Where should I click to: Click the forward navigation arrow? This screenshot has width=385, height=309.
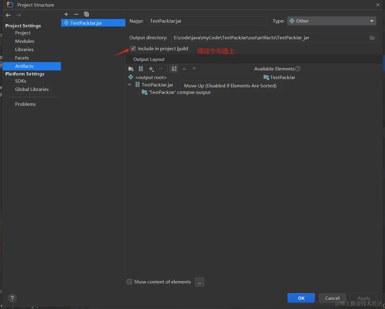click(19, 15)
